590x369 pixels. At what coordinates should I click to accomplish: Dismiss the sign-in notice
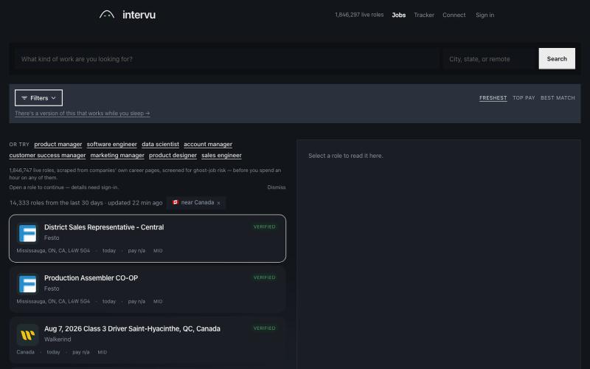pyautogui.click(x=276, y=187)
